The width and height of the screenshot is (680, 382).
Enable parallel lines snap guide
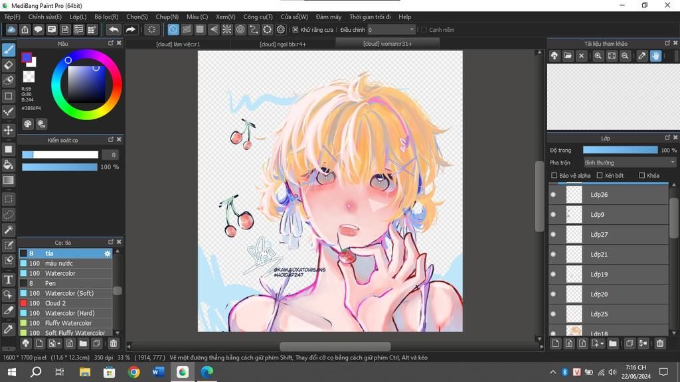(187, 29)
